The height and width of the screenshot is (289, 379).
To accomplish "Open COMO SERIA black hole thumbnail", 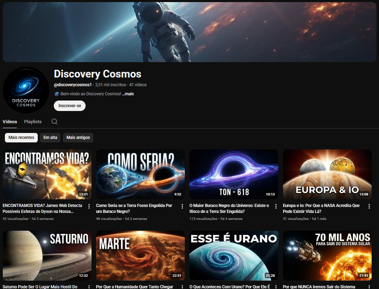I will pyautogui.click(x=140, y=174).
